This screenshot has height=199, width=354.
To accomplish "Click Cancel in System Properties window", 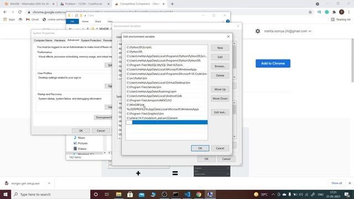I will point(101,130).
